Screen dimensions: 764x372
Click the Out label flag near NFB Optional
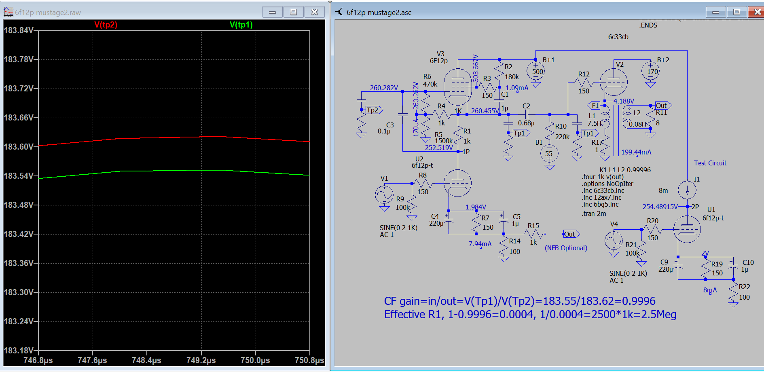(x=571, y=234)
